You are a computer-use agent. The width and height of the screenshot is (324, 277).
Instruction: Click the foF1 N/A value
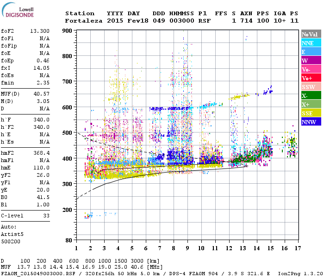pyautogui.click(x=44, y=38)
